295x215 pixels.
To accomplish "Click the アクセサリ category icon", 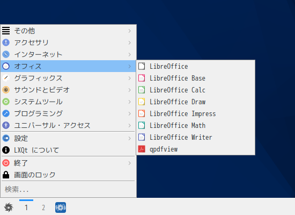I will point(6,42).
